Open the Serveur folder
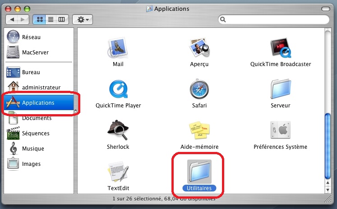This screenshot has height=209, width=337. 281,89
